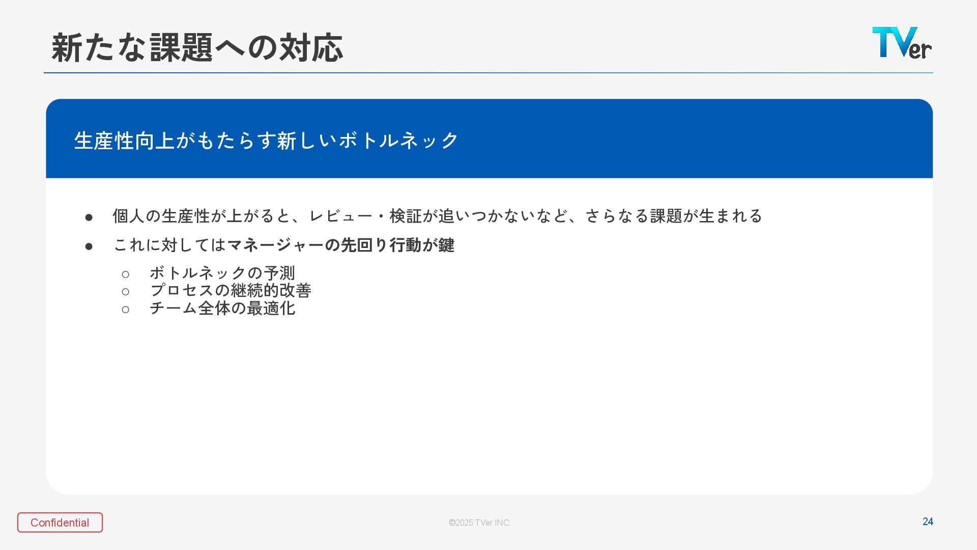The width and height of the screenshot is (977, 550).
Task: Select sub-bullet ボトルネックの予測
Action: 222,273
